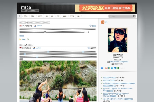This screenshot has width=154, height=102.
Task: Open comments link on the May 25 post
Action: click(94, 26)
